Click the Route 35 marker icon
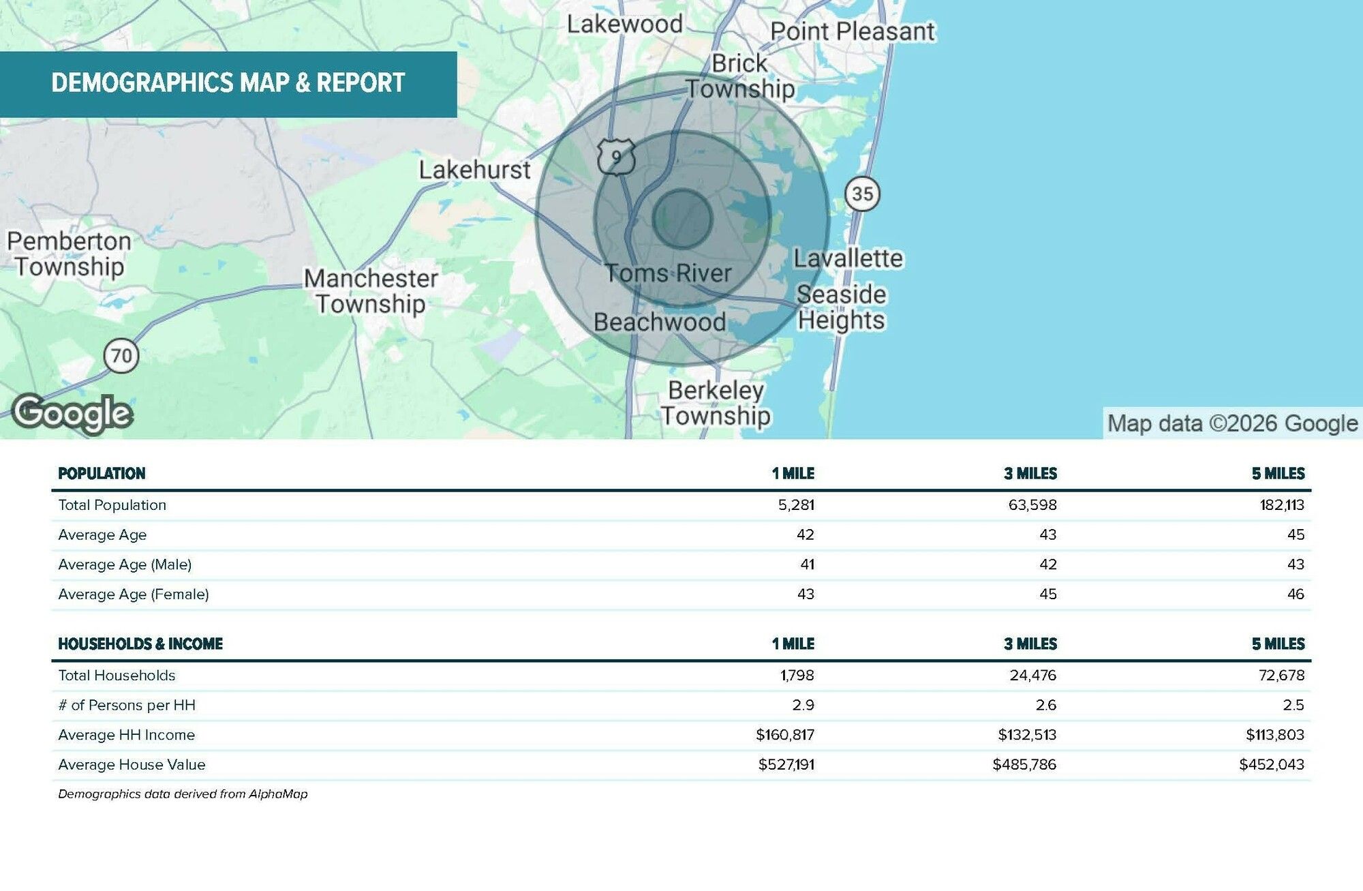Viewport: 1363px width, 891px height. 862,194
